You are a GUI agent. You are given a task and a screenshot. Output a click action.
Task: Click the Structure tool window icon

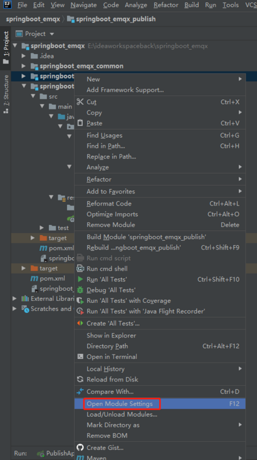(x=6, y=111)
